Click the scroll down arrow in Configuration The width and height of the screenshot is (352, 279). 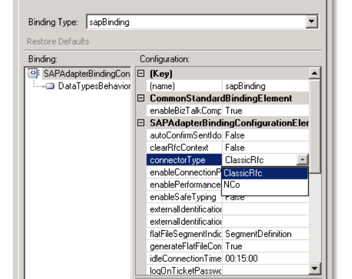(x=315, y=268)
